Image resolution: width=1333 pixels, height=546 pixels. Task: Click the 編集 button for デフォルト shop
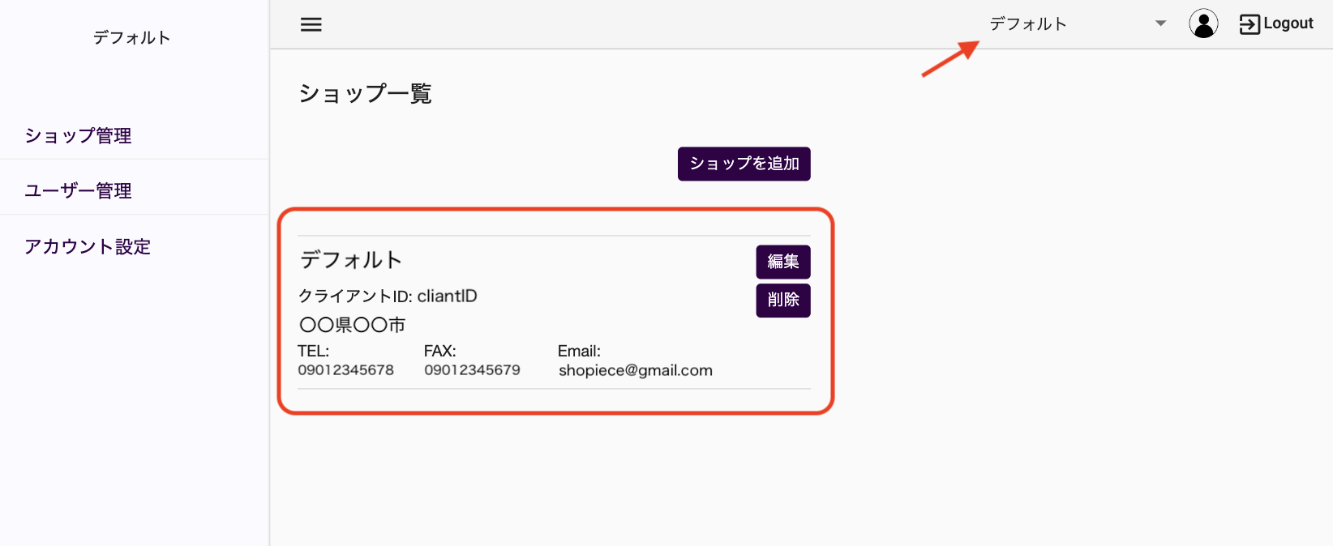click(x=783, y=262)
